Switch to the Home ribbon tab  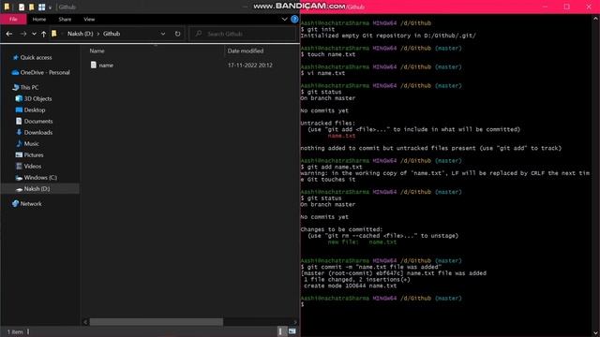[39, 19]
